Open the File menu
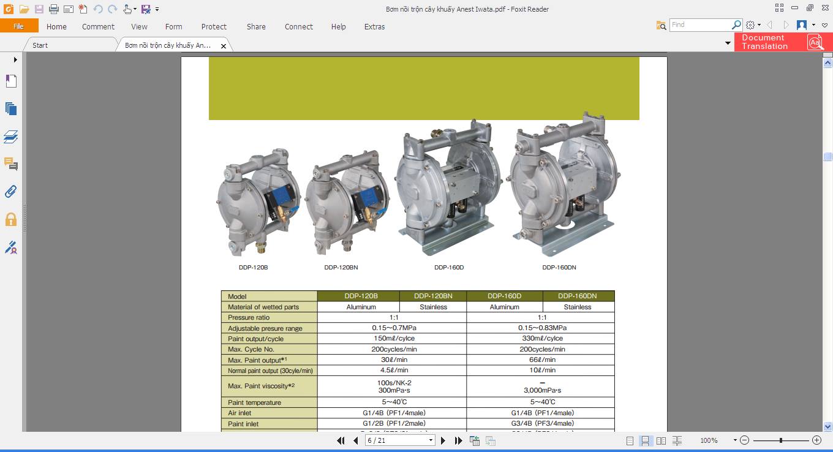Screen dimensions: 833x452 pyautogui.click(x=19, y=26)
